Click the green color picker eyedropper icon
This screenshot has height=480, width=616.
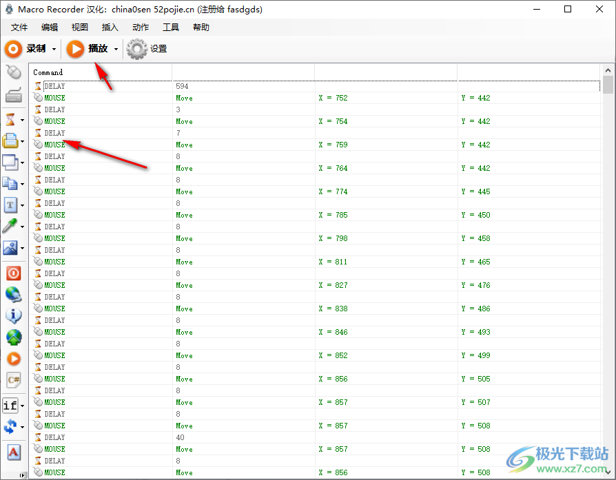pyautogui.click(x=10, y=227)
